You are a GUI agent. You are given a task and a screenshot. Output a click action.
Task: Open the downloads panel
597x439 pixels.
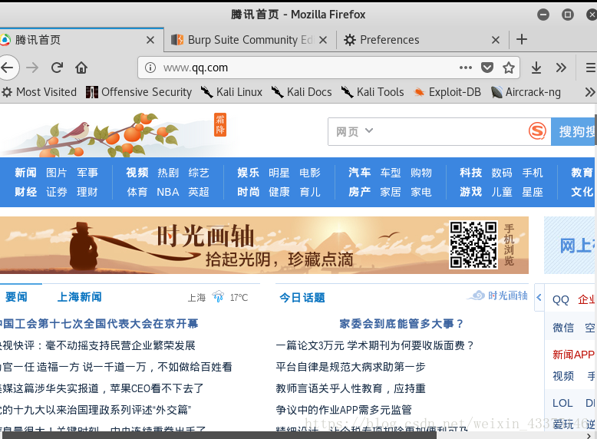pos(536,68)
